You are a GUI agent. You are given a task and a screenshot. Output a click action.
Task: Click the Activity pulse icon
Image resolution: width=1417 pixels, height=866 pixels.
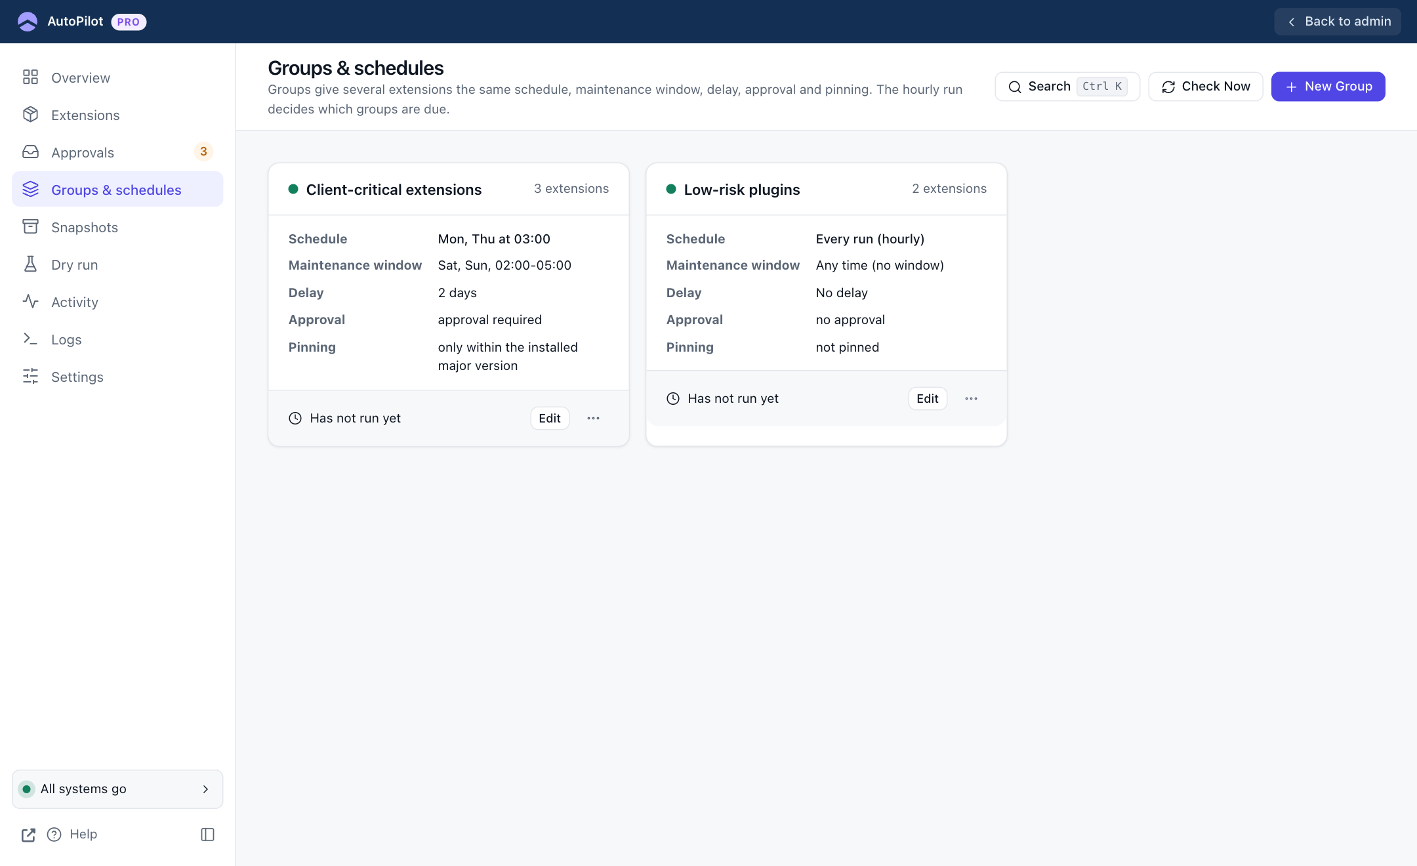click(30, 302)
